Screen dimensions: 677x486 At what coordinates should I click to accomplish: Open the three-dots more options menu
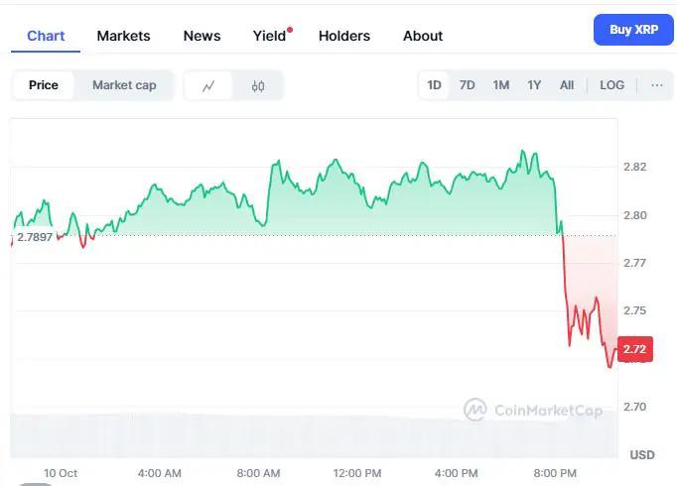656,85
